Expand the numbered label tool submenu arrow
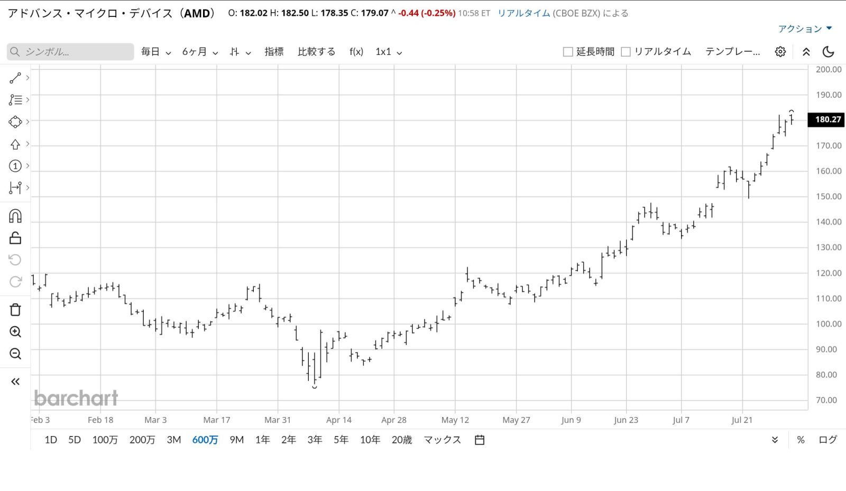Screen dimensions: 846x491 point(27,166)
